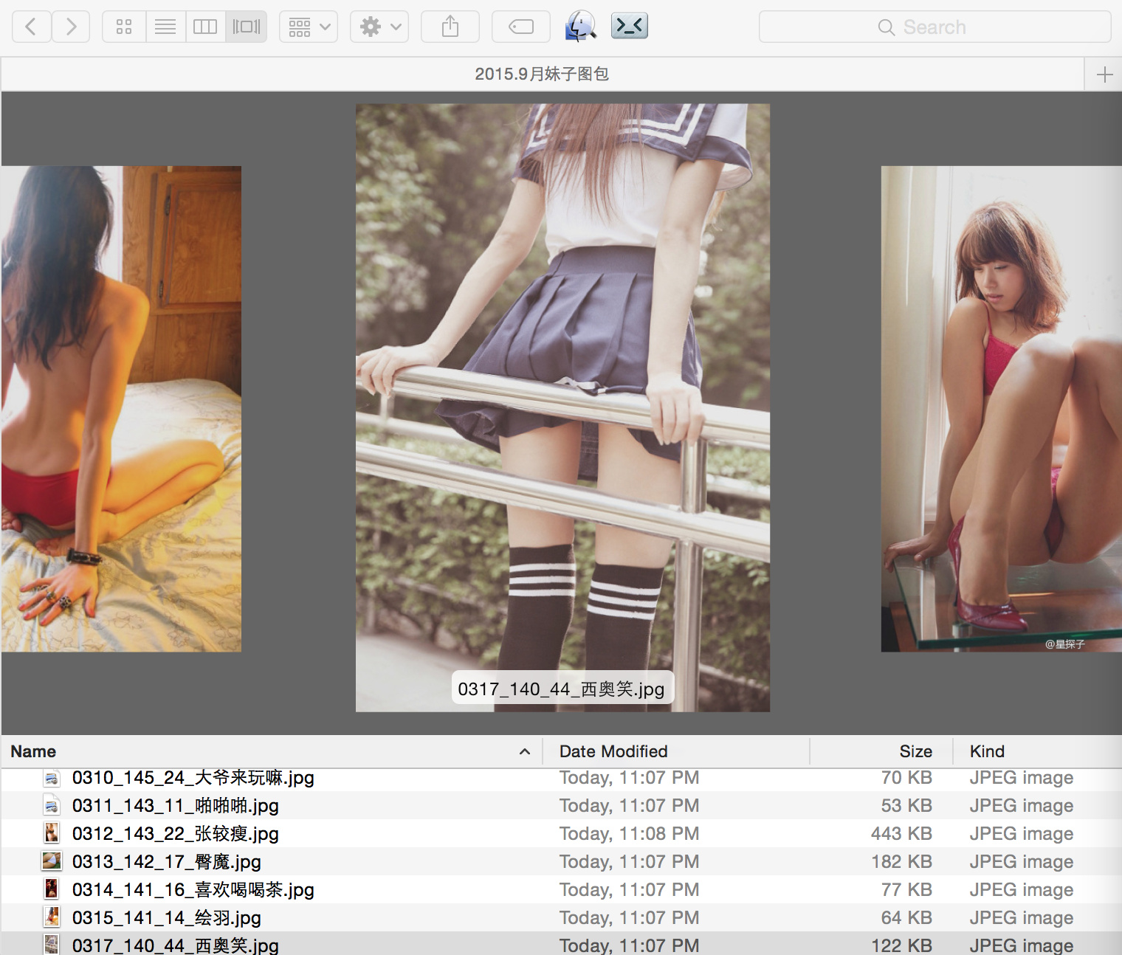
Task: Open the Action gear menu
Action: coord(379,27)
